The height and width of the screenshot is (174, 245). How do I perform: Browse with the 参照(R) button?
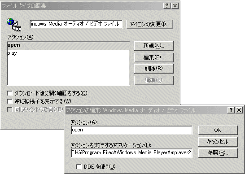pyautogui.click(x=218, y=153)
